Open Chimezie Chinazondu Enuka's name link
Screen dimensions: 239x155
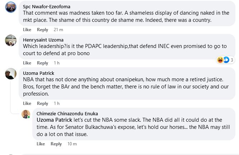tap(68, 113)
